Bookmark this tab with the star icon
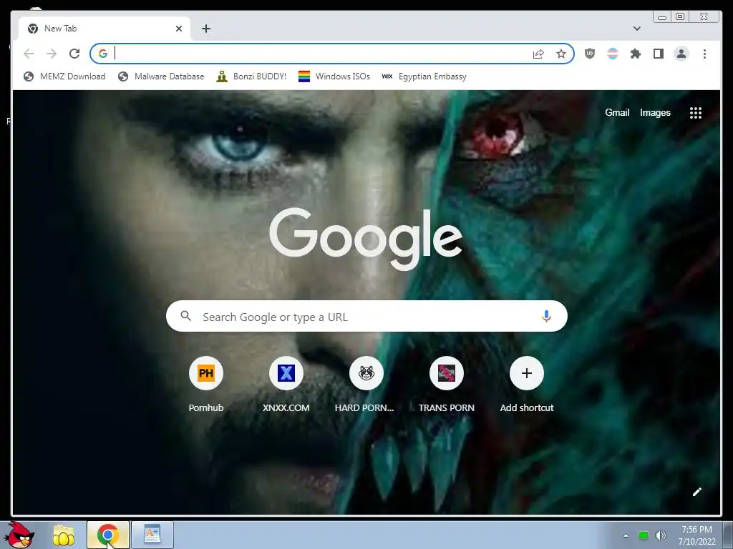The height and width of the screenshot is (549, 733). 561,54
